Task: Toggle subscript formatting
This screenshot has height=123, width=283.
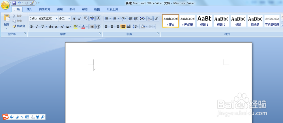Action: [57, 27]
